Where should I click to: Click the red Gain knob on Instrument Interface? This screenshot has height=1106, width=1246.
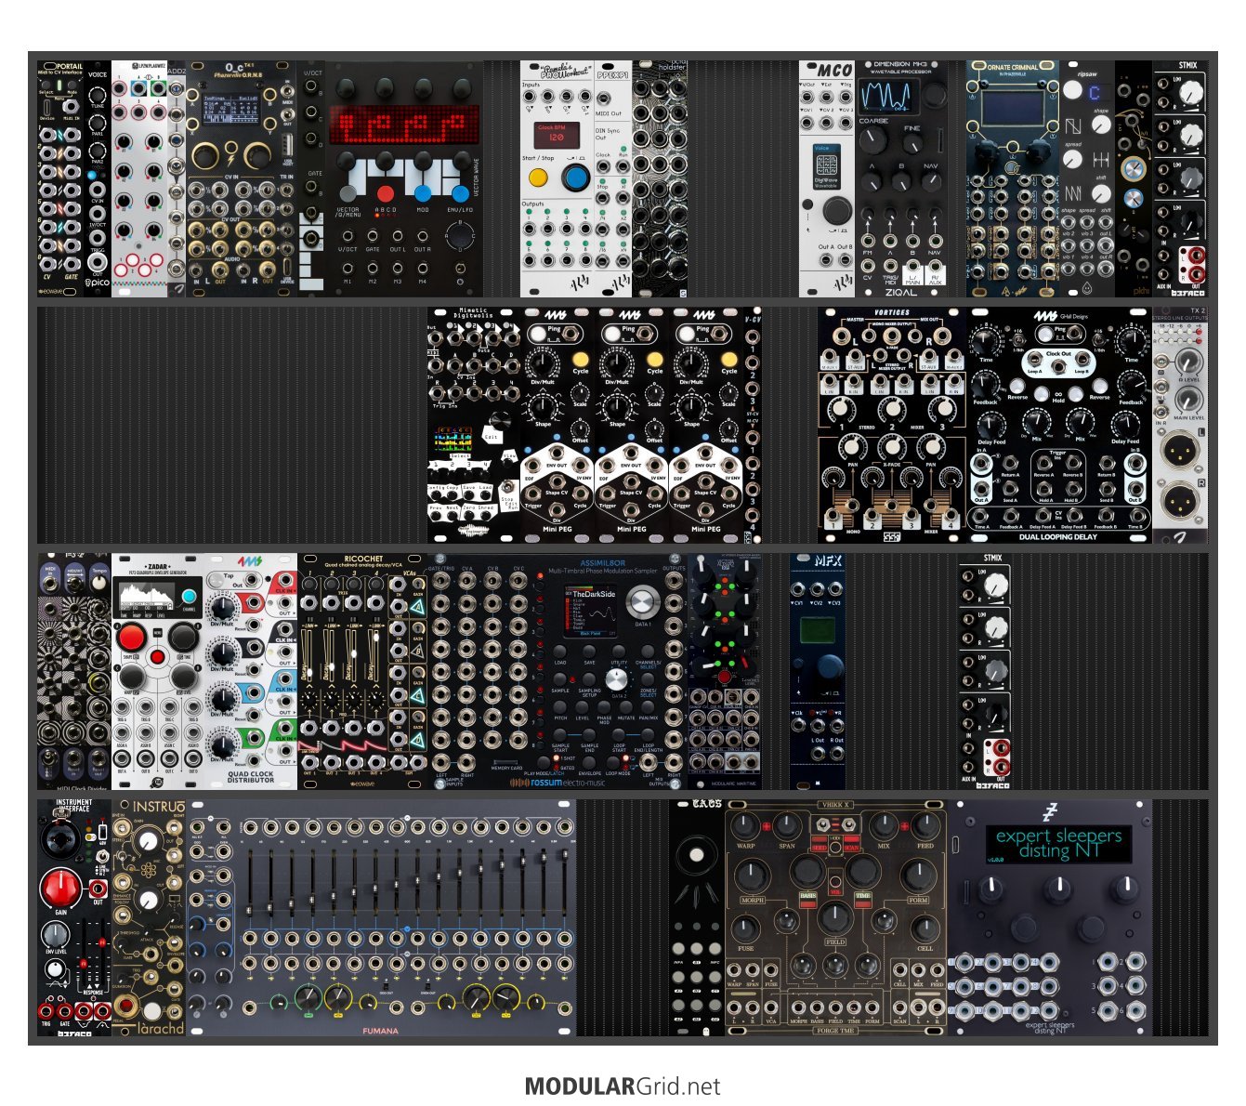pos(60,889)
